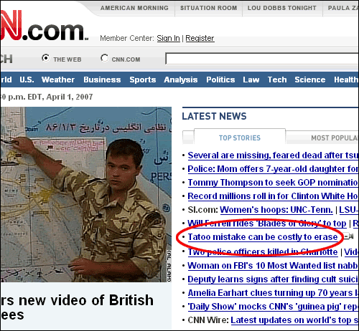Open Amelia Earhart clues story

pos(273,293)
